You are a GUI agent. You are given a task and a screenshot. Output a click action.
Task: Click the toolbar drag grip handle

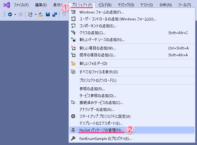(5, 14)
